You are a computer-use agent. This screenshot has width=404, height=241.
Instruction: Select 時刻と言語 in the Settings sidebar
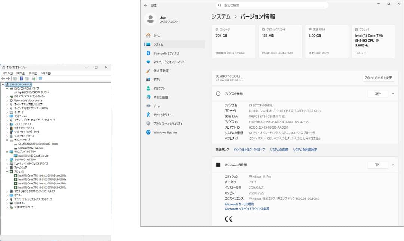click(174, 97)
